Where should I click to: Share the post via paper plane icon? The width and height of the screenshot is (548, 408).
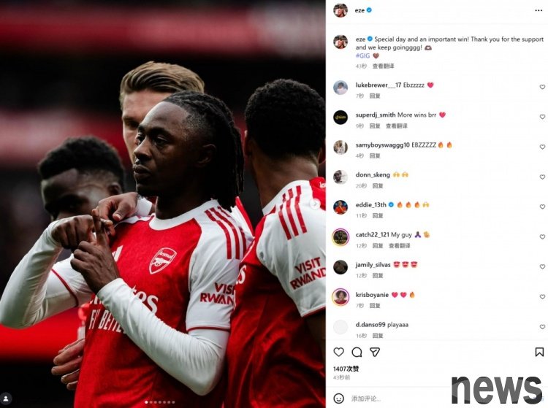[375, 352]
